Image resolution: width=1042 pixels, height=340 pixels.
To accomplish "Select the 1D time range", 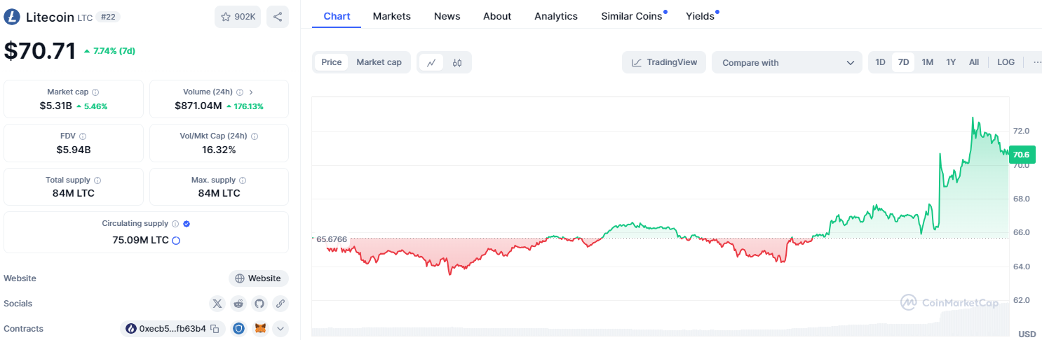I will point(880,62).
